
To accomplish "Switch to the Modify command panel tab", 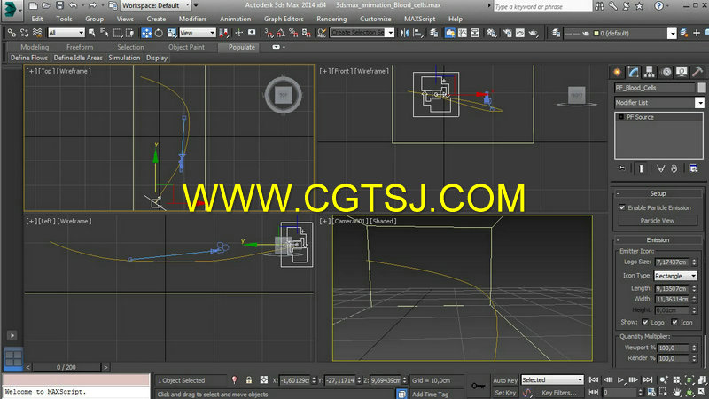I will 634,73.
